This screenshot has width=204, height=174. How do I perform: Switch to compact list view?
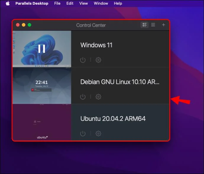click(153, 25)
